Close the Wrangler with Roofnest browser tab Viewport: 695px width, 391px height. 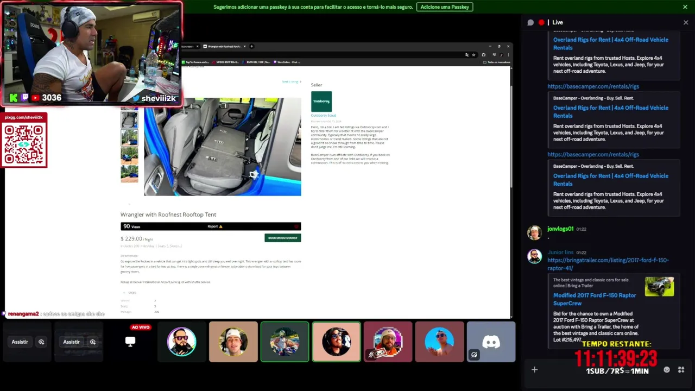coord(245,46)
